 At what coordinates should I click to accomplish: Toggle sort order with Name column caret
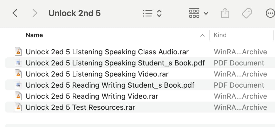click(x=202, y=35)
